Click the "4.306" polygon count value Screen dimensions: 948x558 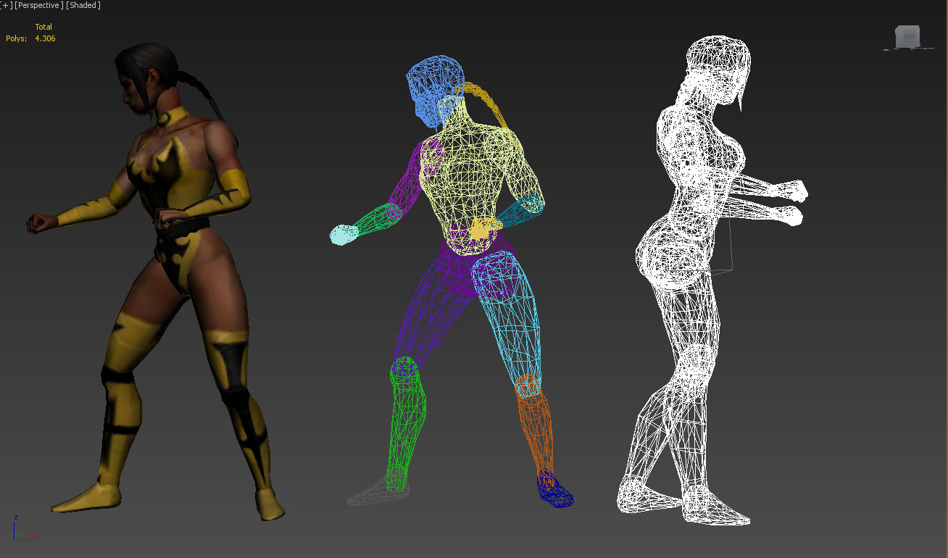click(x=45, y=38)
